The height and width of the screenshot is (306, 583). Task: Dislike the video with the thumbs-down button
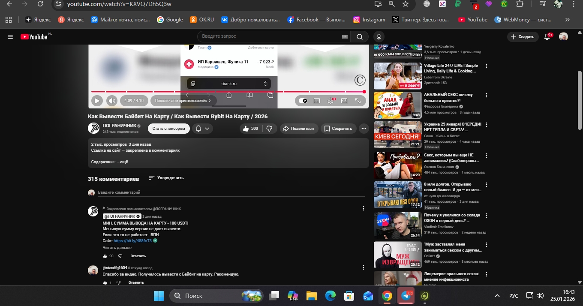270,129
